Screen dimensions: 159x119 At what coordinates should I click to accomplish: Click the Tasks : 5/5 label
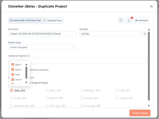tap(19, 90)
